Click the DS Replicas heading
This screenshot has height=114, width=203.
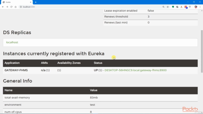click(17, 32)
